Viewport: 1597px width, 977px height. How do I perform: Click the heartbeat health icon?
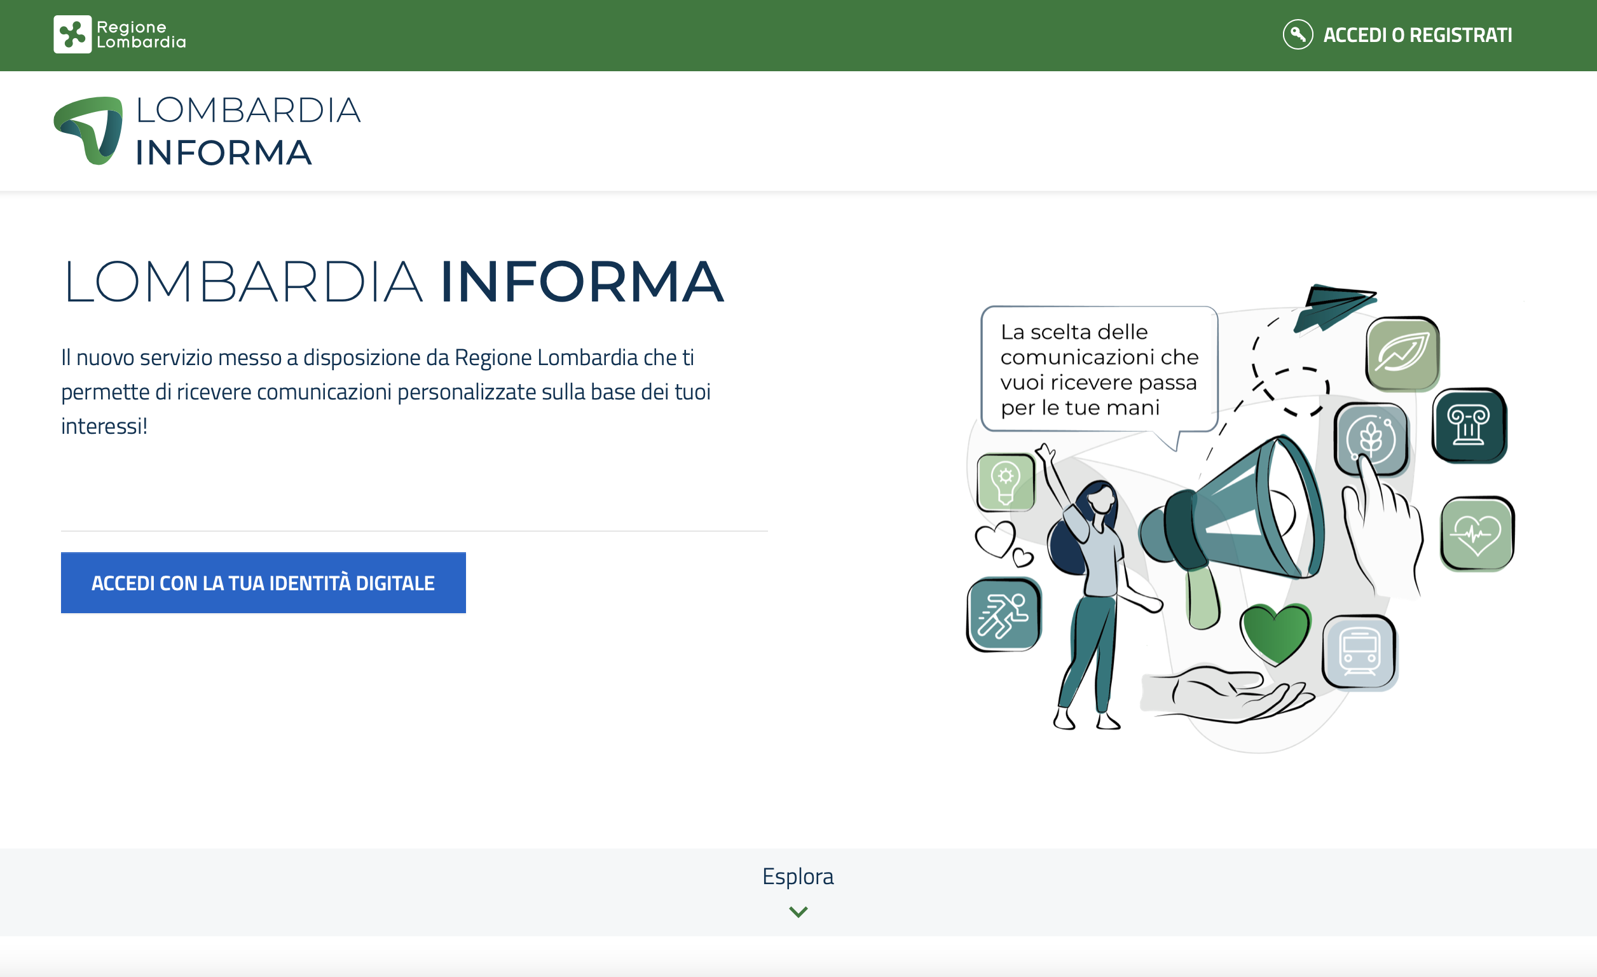(x=1476, y=534)
